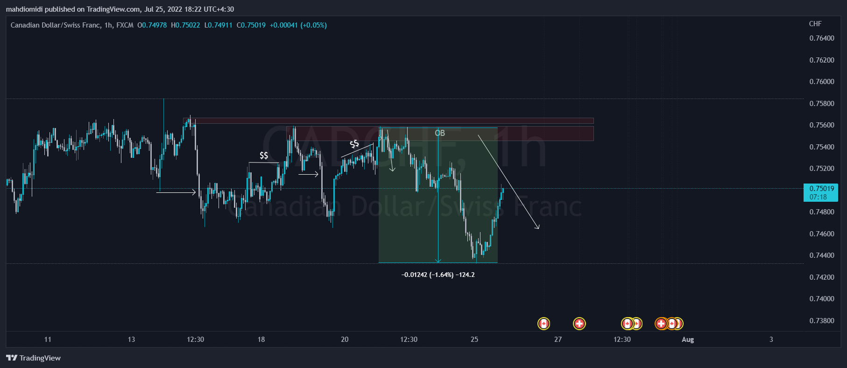
Task: Open the orange-ringed Canadian flag event icon
Action: pos(671,324)
